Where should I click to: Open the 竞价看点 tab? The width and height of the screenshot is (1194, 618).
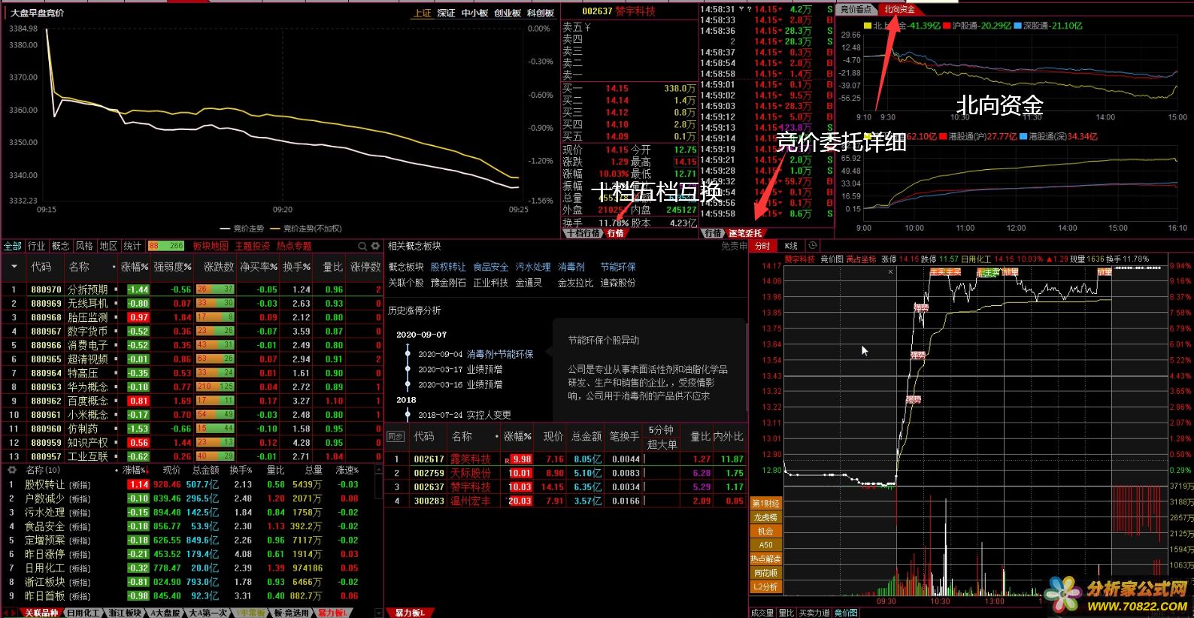pyautogui.click(x=856, y=9)
